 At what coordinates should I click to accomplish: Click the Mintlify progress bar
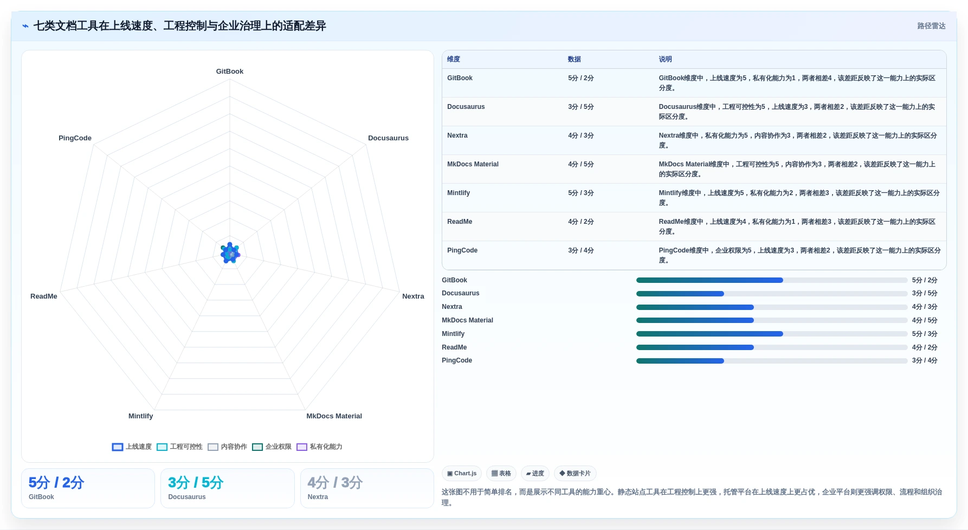click(772, 334)
